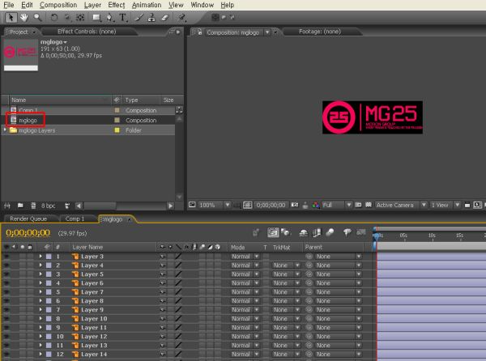The width and height of the screenshot is (486, 361).
Task: Open the Active Camera view dropdown
Action: click(x=401, y=205)
